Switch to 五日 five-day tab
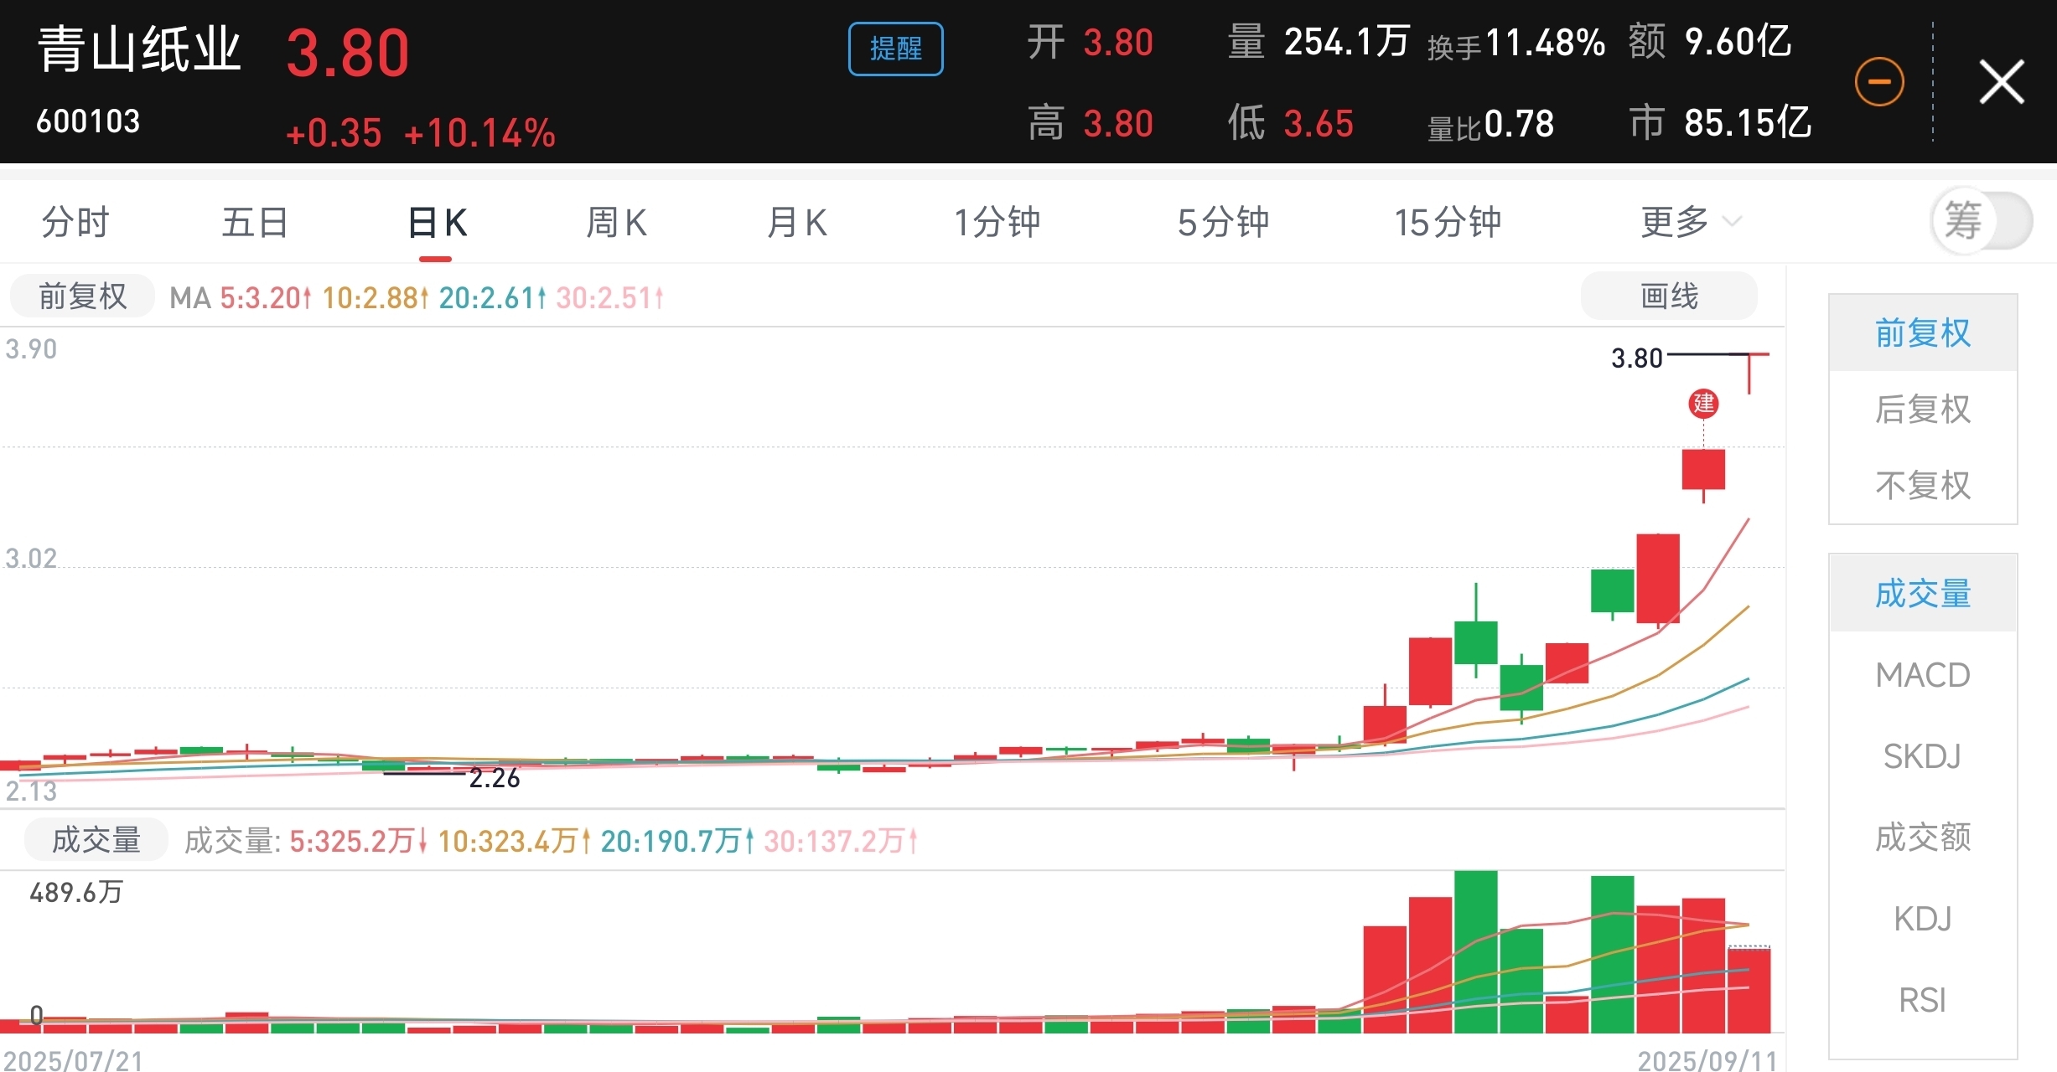The image size is (2057, 1072). click(255, 222)
